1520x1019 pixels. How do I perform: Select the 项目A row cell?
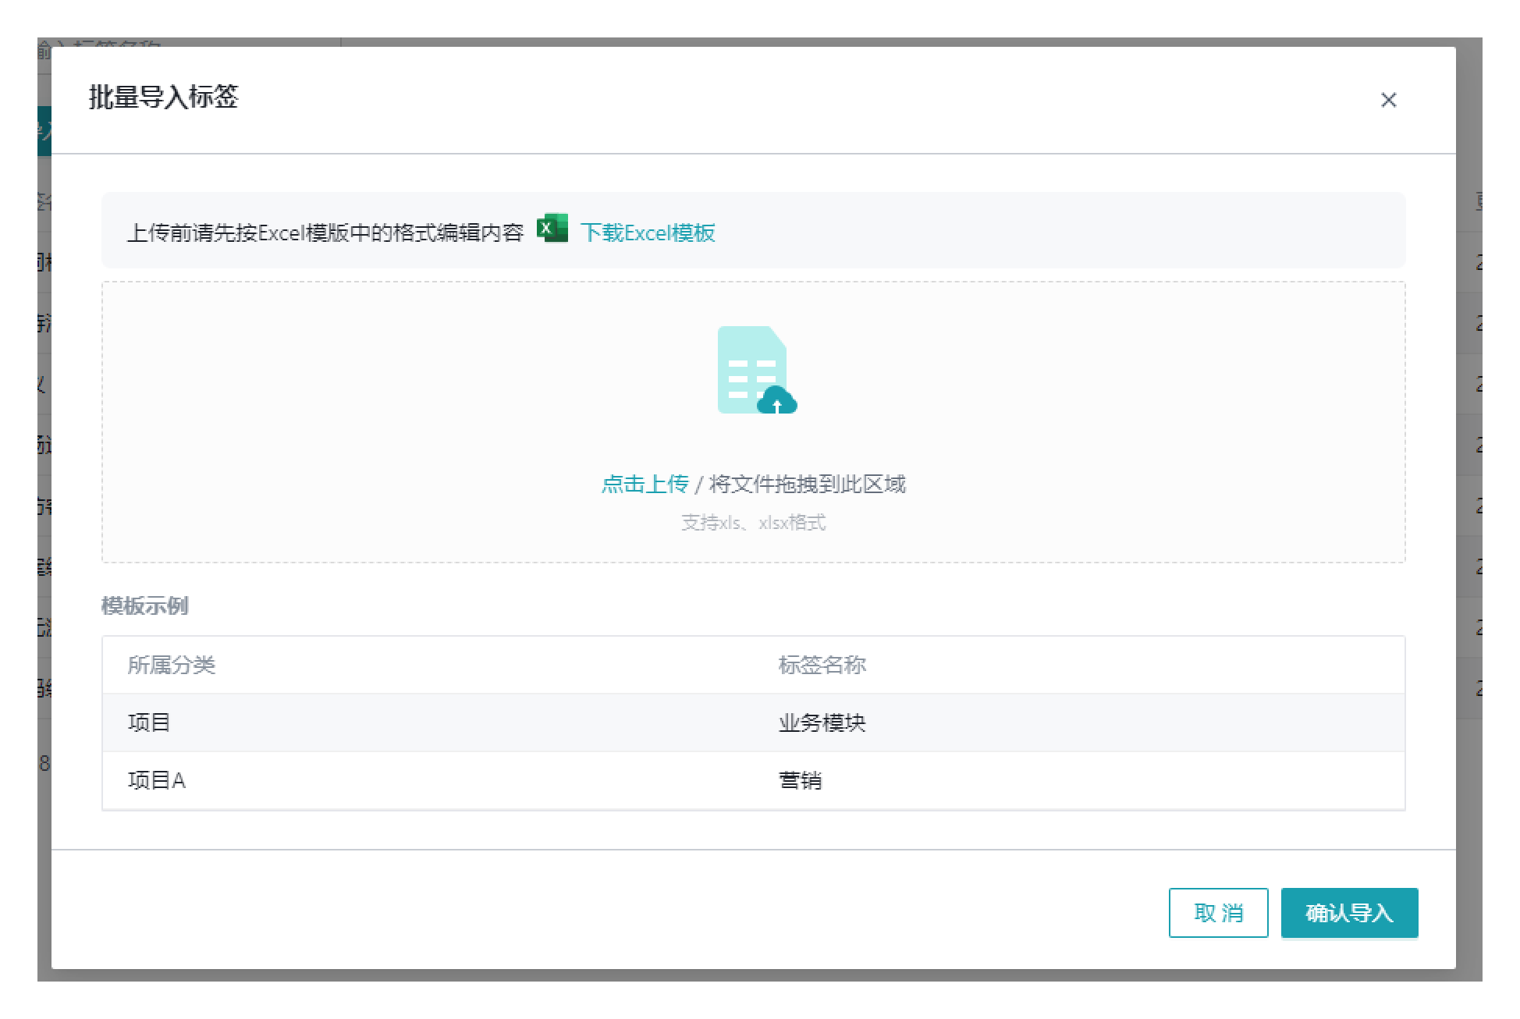157,780
